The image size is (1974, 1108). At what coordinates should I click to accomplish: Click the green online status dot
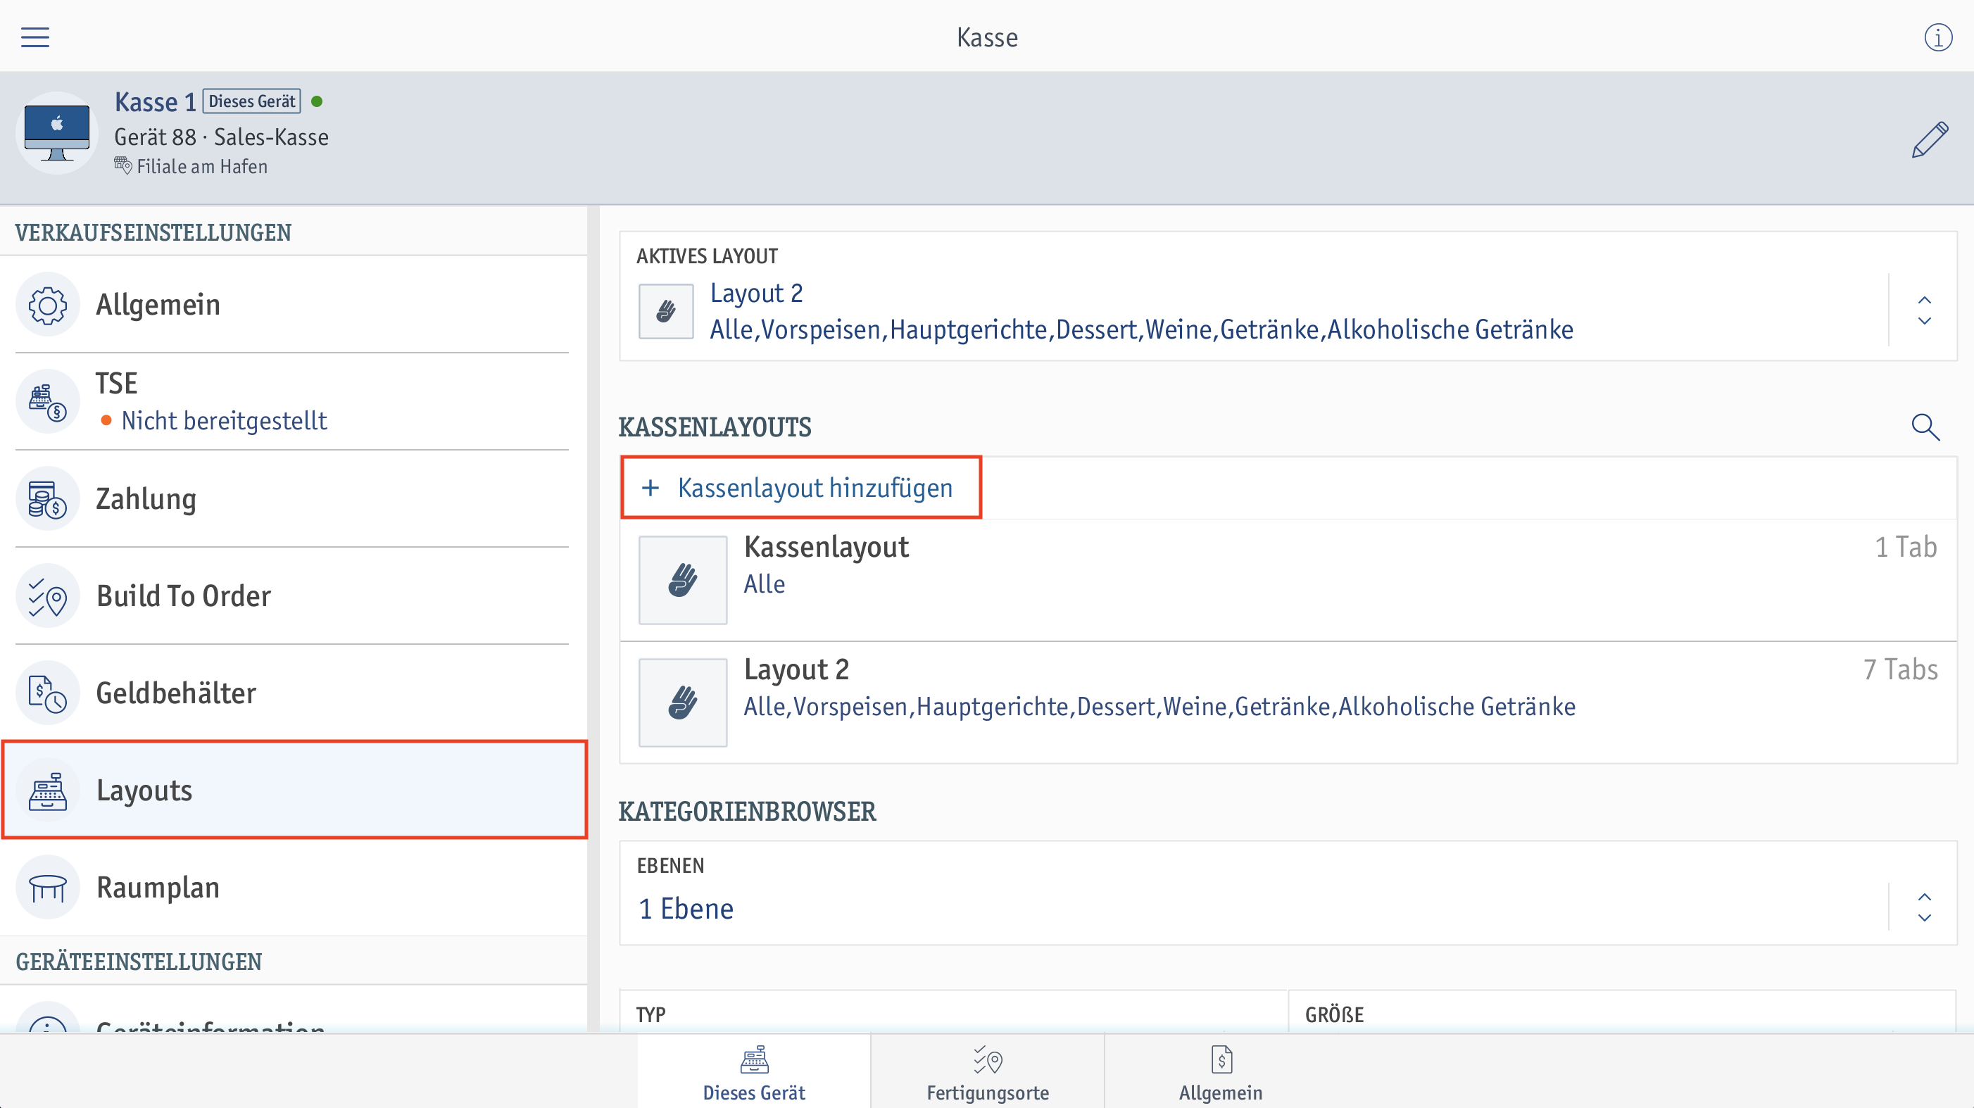tap(318, 101)
